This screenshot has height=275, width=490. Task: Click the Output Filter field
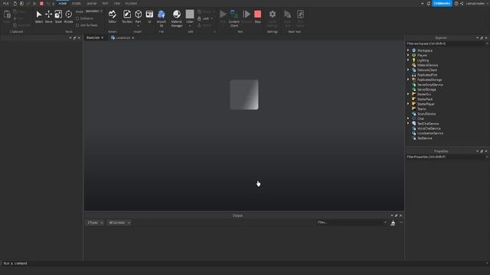[351, 222]
